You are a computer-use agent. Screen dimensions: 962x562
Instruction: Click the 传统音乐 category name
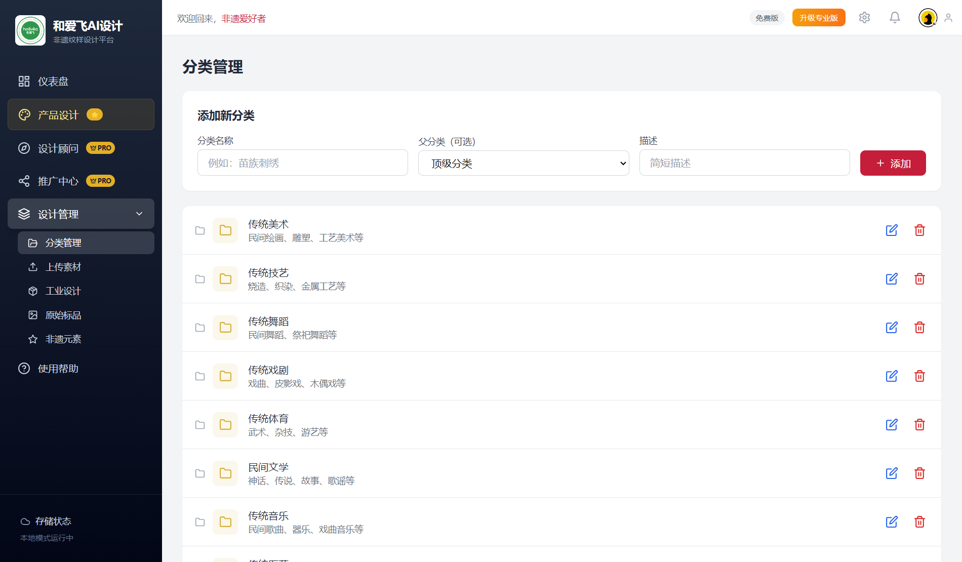click(268, 515)
